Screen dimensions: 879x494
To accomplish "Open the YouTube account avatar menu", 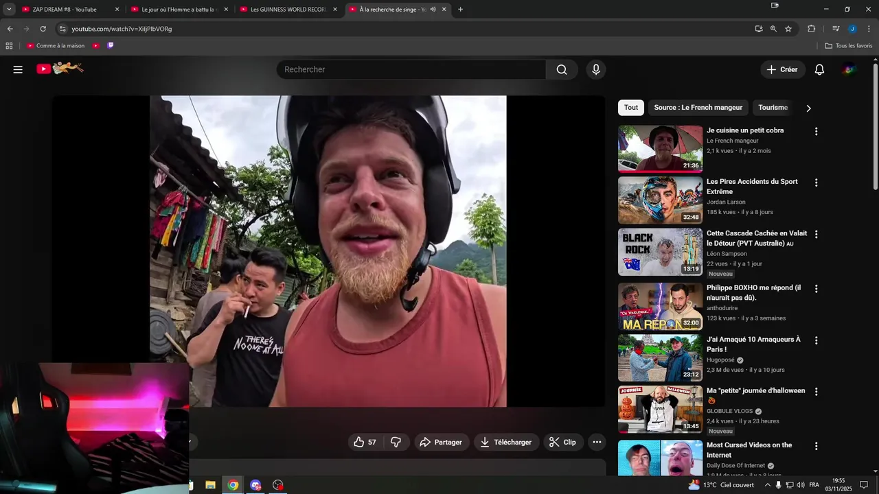I will pos(849,69).
